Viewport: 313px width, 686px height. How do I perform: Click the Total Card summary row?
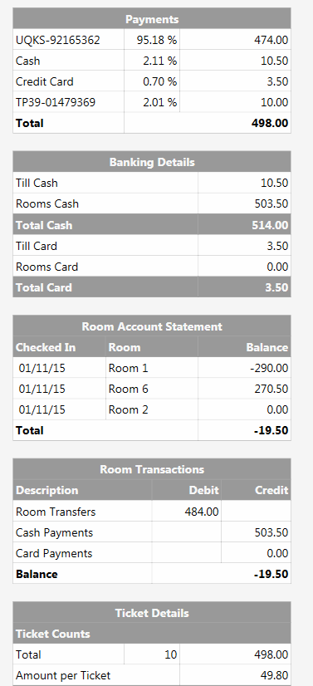pos(152,287)
